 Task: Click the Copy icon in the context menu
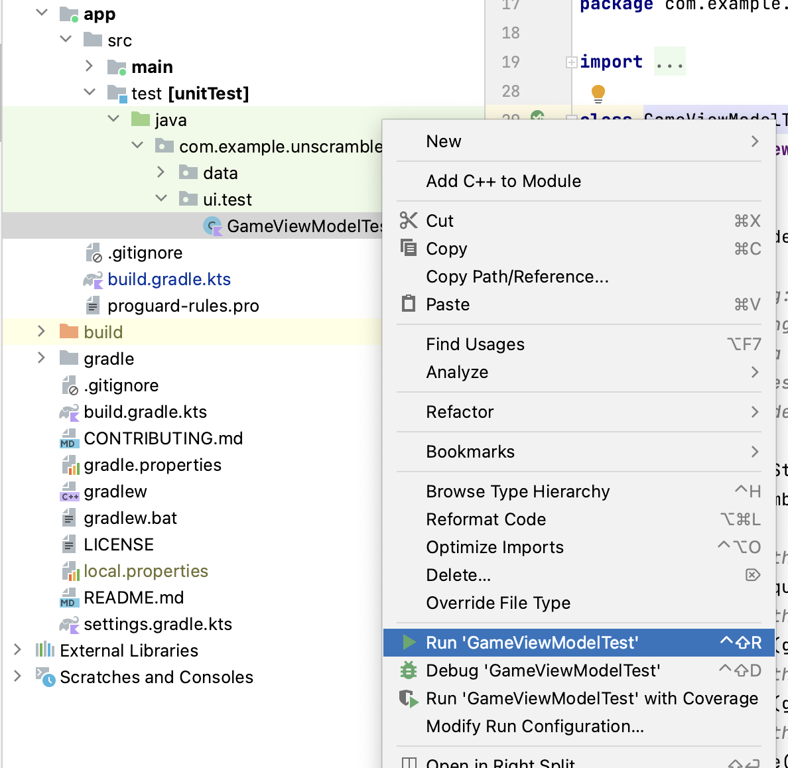[x=409, y=248]
